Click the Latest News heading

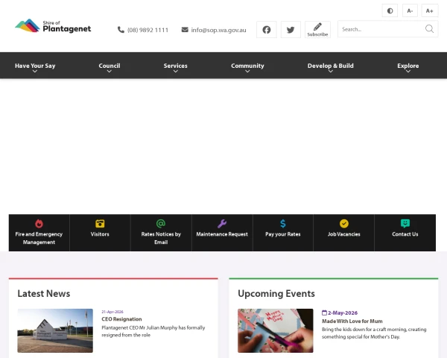click(44, 293)
